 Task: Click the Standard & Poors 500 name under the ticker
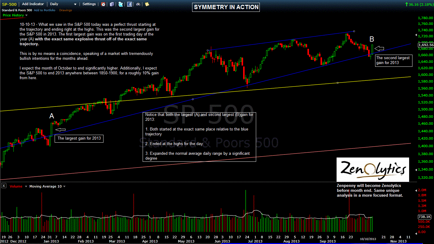coord(16,10)
